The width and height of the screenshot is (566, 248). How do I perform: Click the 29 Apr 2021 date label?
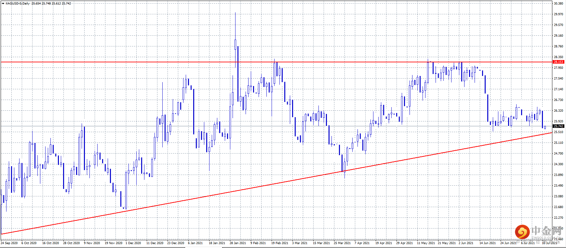tap(405, 243)
